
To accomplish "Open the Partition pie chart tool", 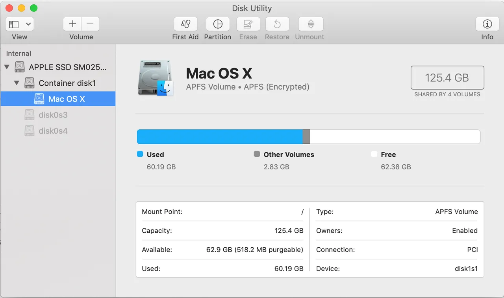I will [218, 24].
